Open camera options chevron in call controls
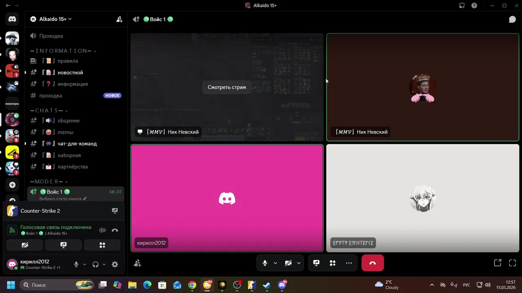This screenshot has width=522, height=293. point(299,263)
